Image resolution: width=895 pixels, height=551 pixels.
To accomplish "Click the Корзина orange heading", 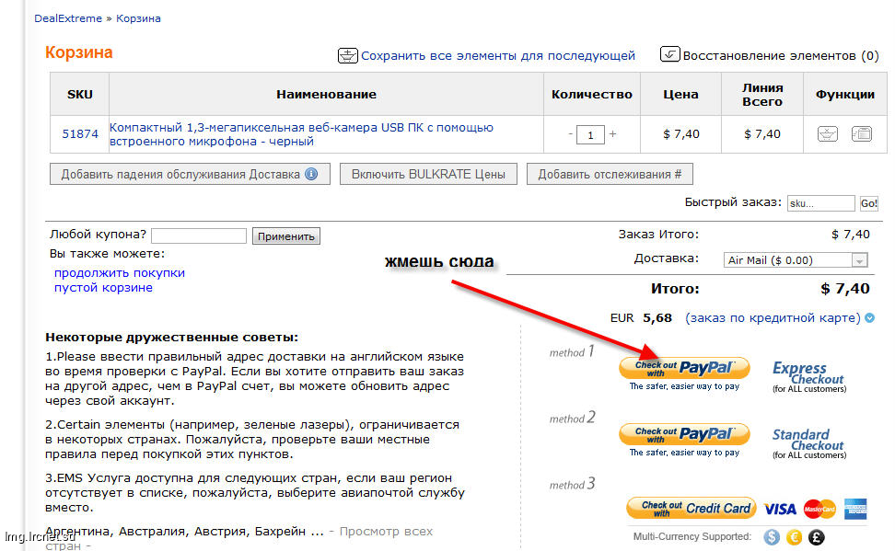I will [x=79, y=52].
